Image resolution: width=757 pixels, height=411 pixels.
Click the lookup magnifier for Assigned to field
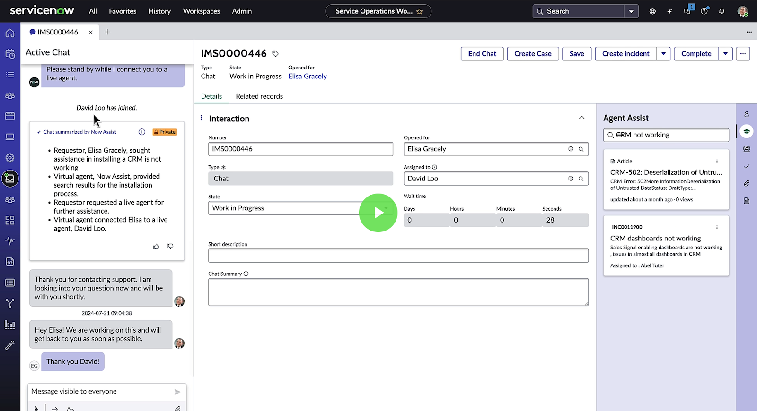pos(581,179)
